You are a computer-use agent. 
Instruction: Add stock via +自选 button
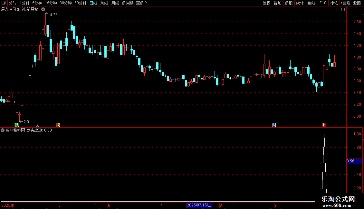click(345, 3)
